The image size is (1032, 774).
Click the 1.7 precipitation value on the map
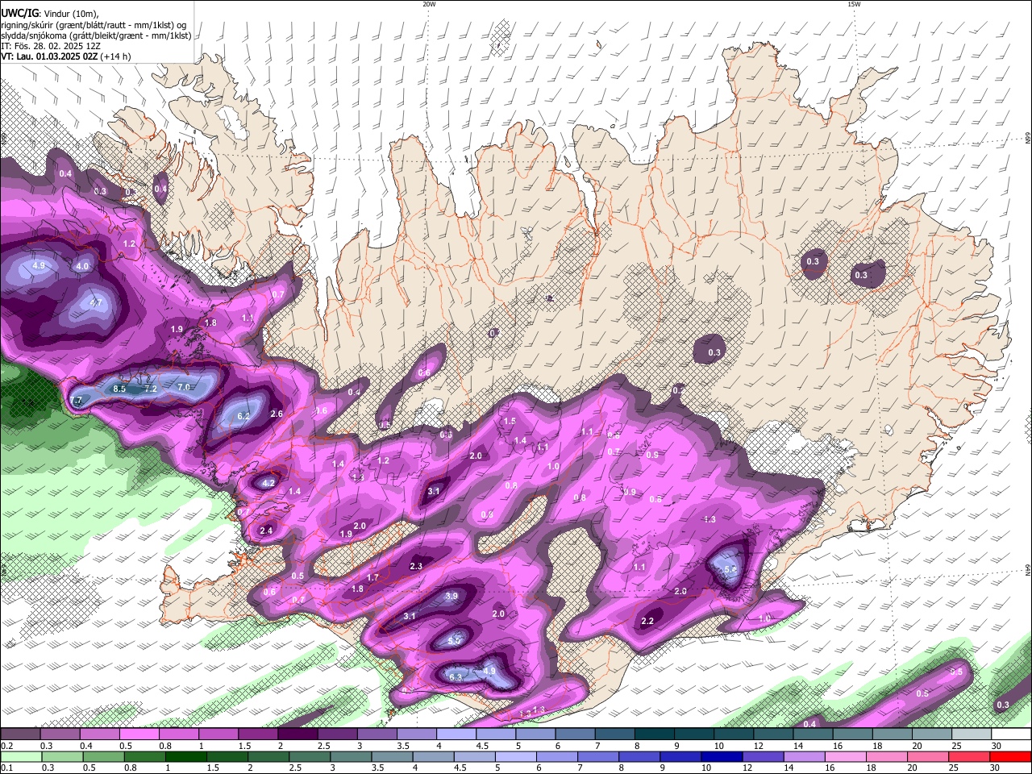tap(372, 577)
